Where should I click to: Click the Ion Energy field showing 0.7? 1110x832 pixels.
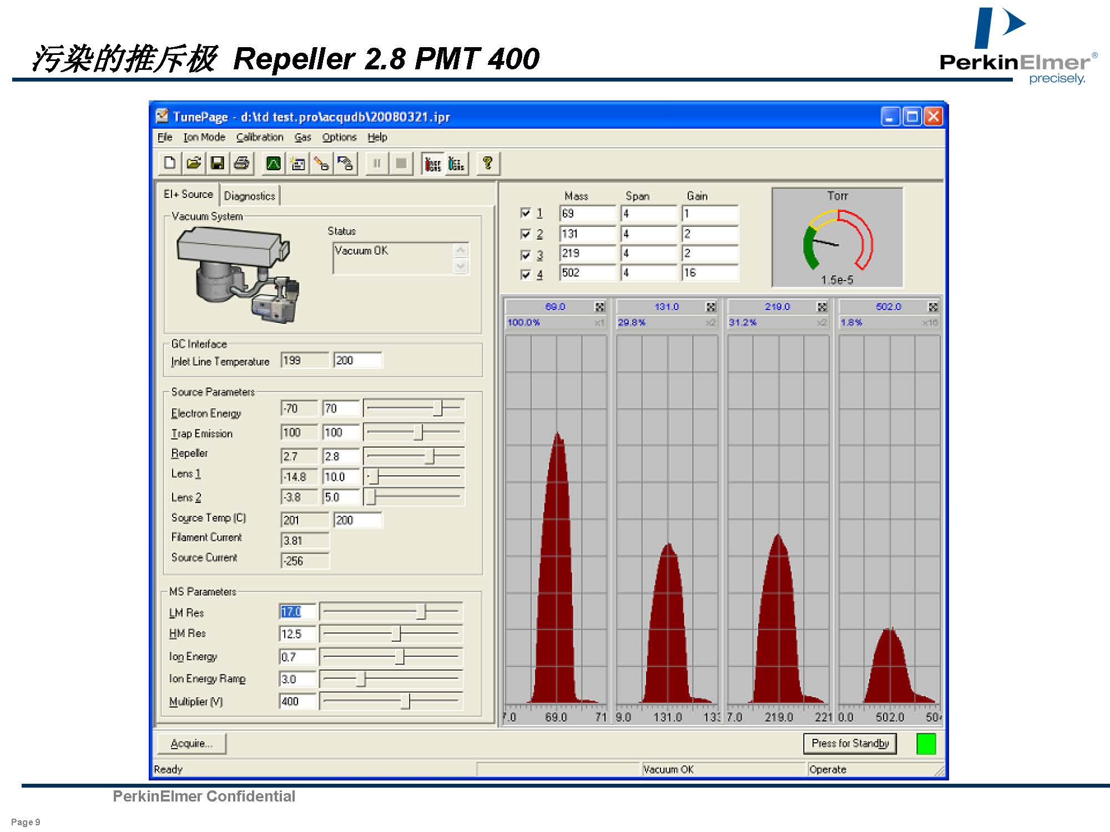(x=297, y=657)
